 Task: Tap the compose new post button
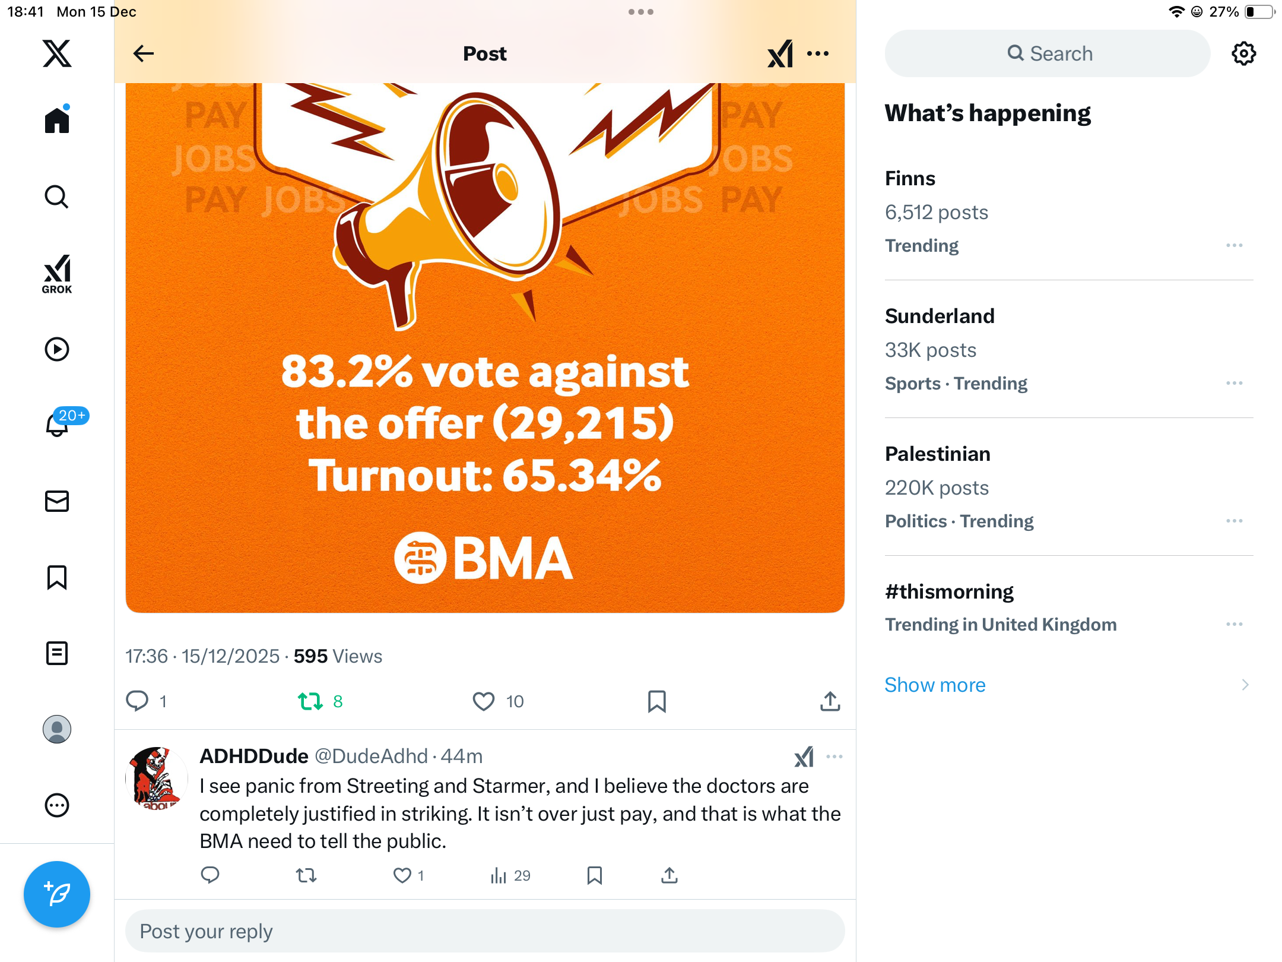[57, 894]
